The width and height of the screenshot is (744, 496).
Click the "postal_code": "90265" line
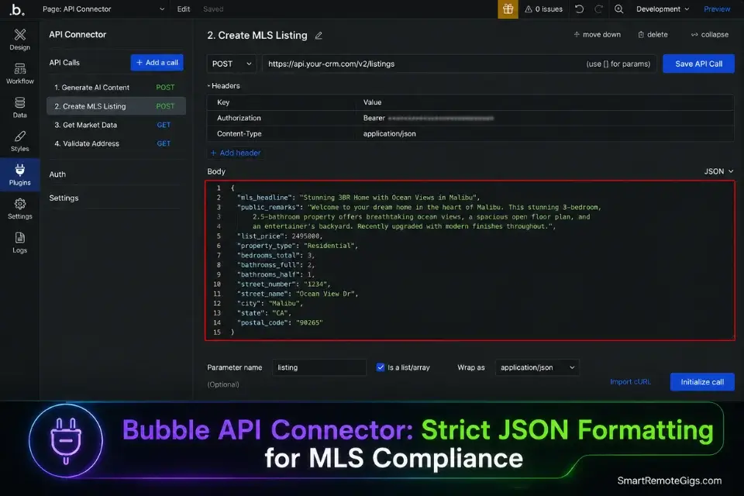(x=280, y=322)
